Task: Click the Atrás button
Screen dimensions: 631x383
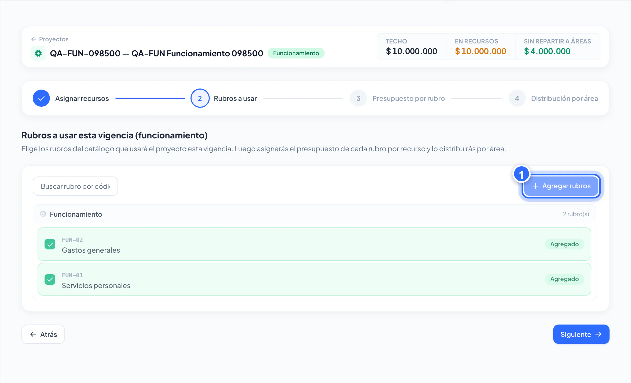Action: (43, 334)
